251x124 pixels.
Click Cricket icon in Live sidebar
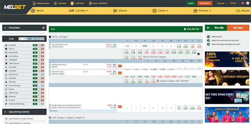(x=6, y=100)
